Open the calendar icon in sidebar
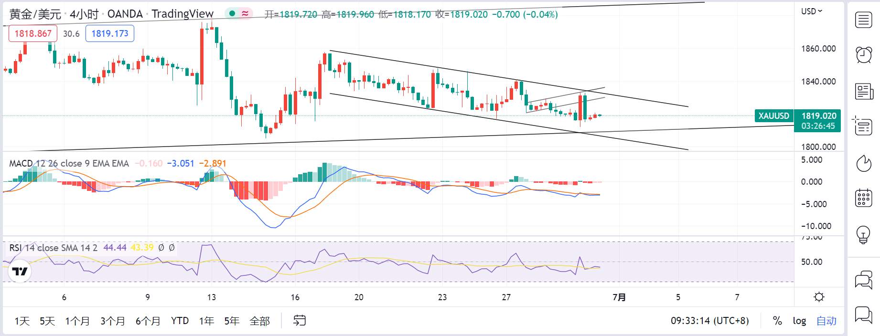The image size is (880, 336). [864, 198]
